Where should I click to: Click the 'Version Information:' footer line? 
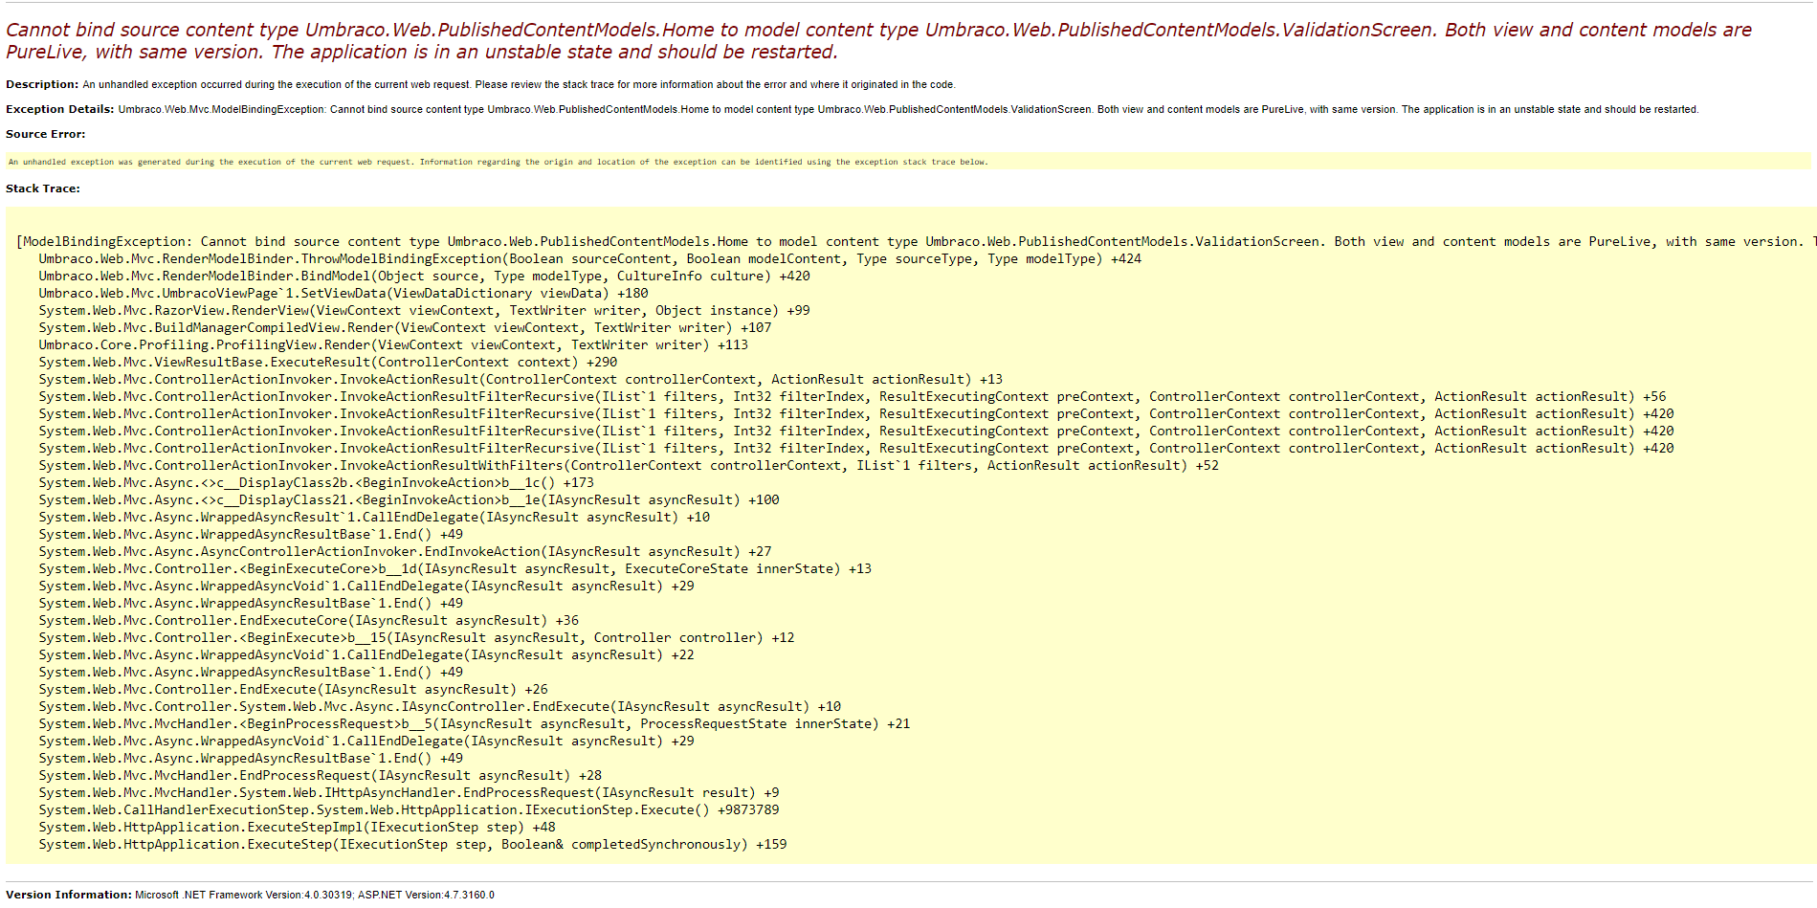pyautogui.click(x=250, y=895)
